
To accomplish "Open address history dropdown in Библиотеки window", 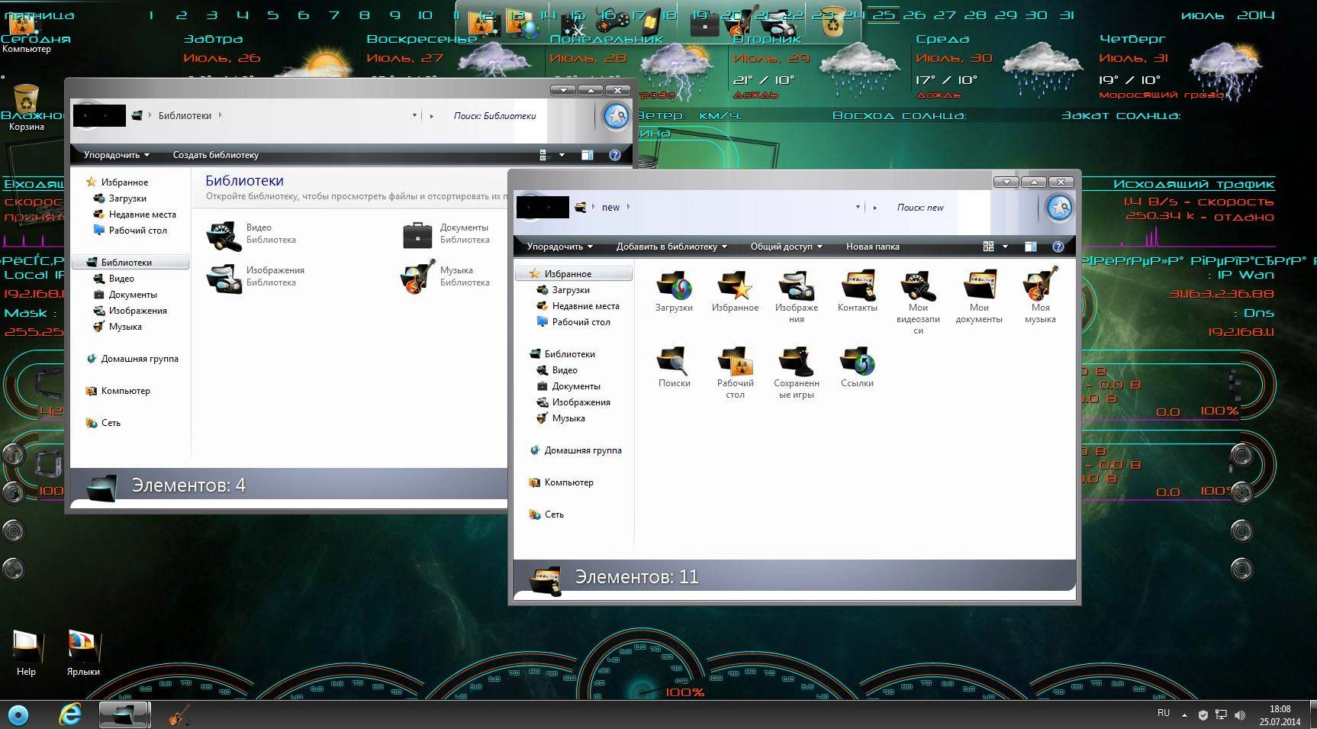I will 414,115.
